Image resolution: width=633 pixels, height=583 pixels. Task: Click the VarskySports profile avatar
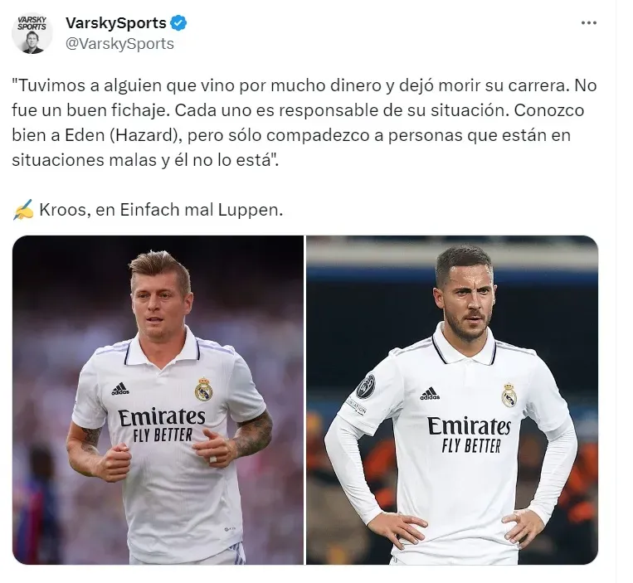(32, 33)
